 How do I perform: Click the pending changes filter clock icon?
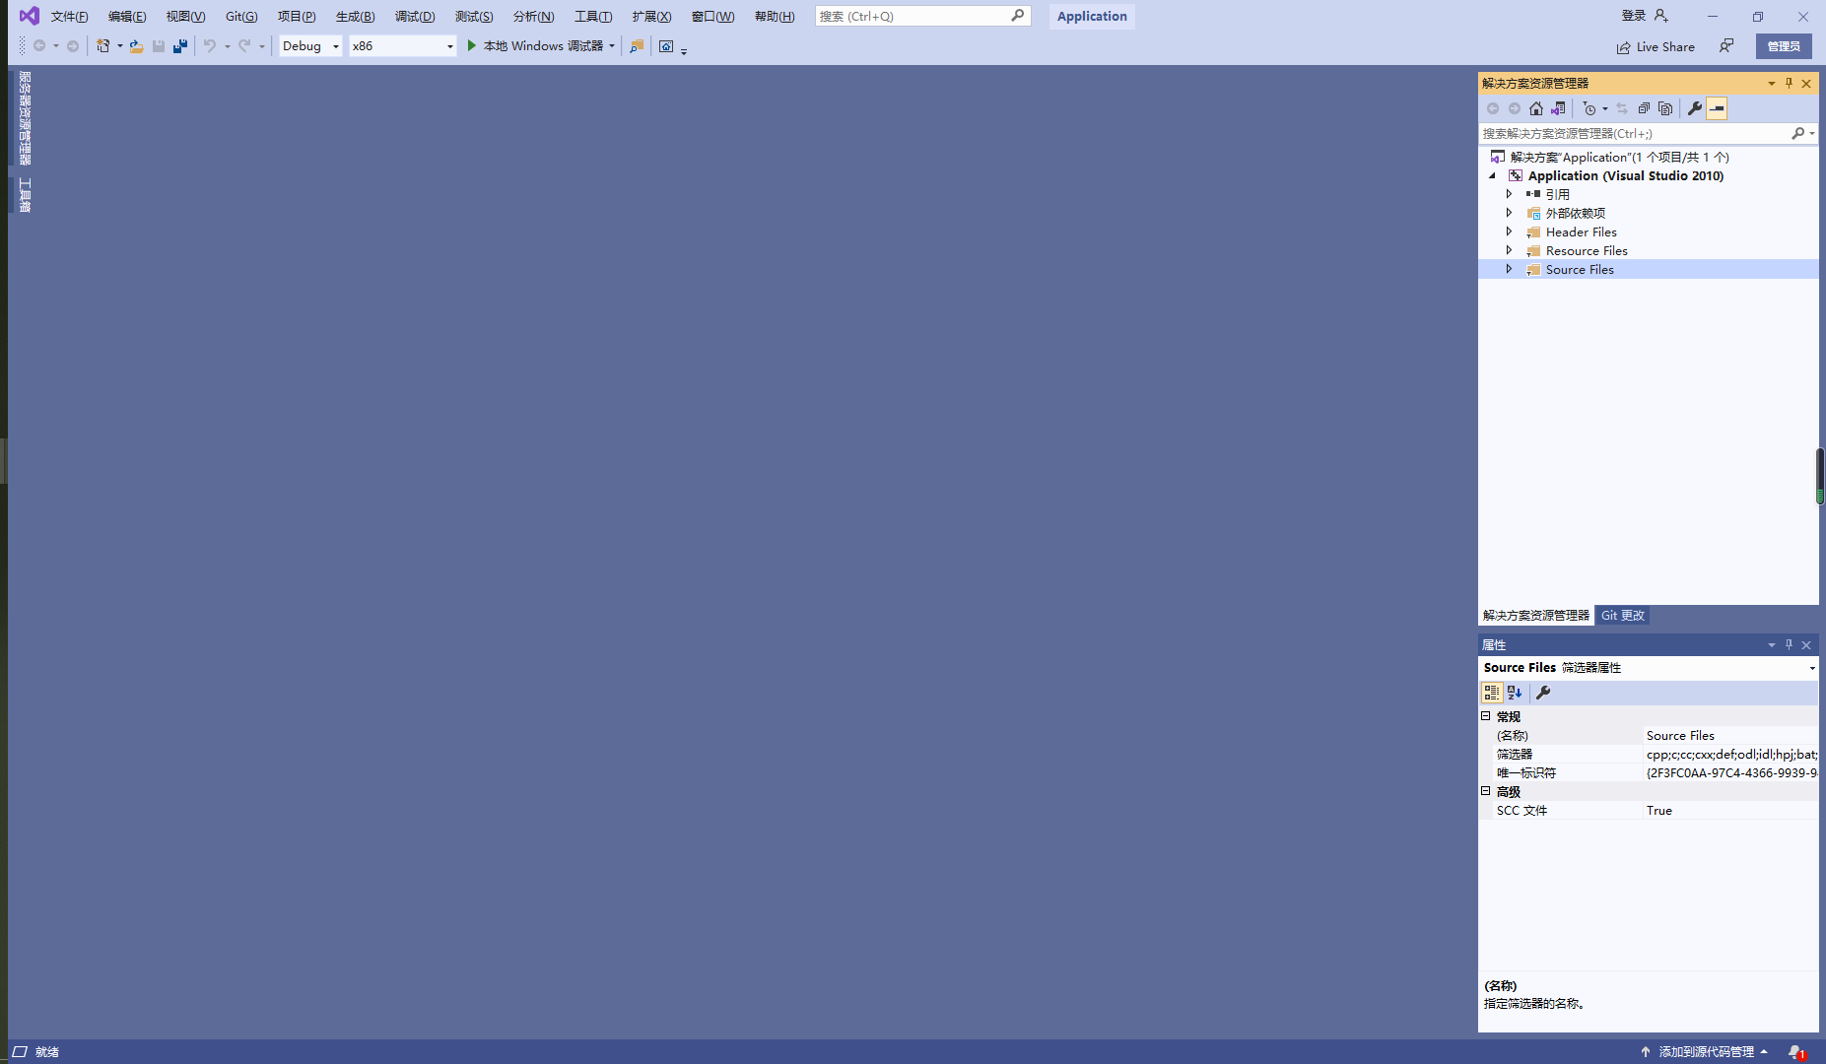(1589, 108)
